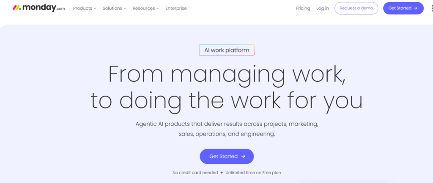
Task: Open the Pricing page
Action: 303,8
